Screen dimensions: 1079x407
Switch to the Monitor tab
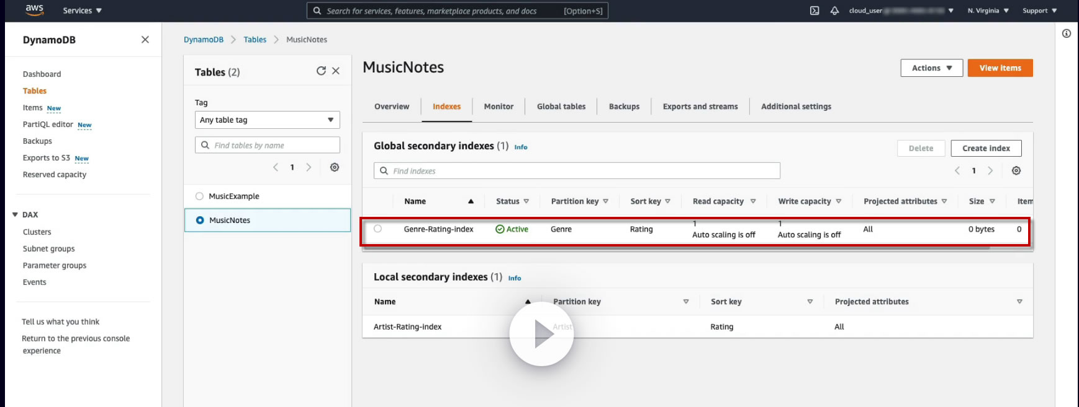499,107
